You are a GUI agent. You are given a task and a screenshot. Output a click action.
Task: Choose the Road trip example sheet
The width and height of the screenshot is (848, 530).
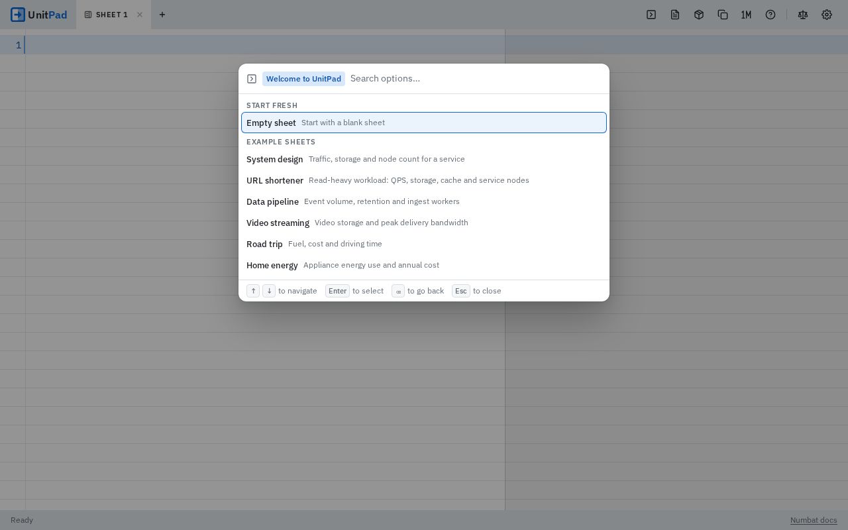pos(424,244)
